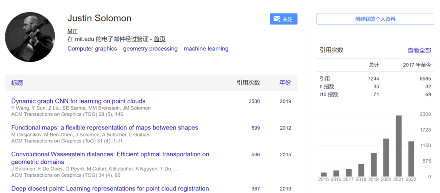Sort publications by 引用次数 column

coord(248,83)
